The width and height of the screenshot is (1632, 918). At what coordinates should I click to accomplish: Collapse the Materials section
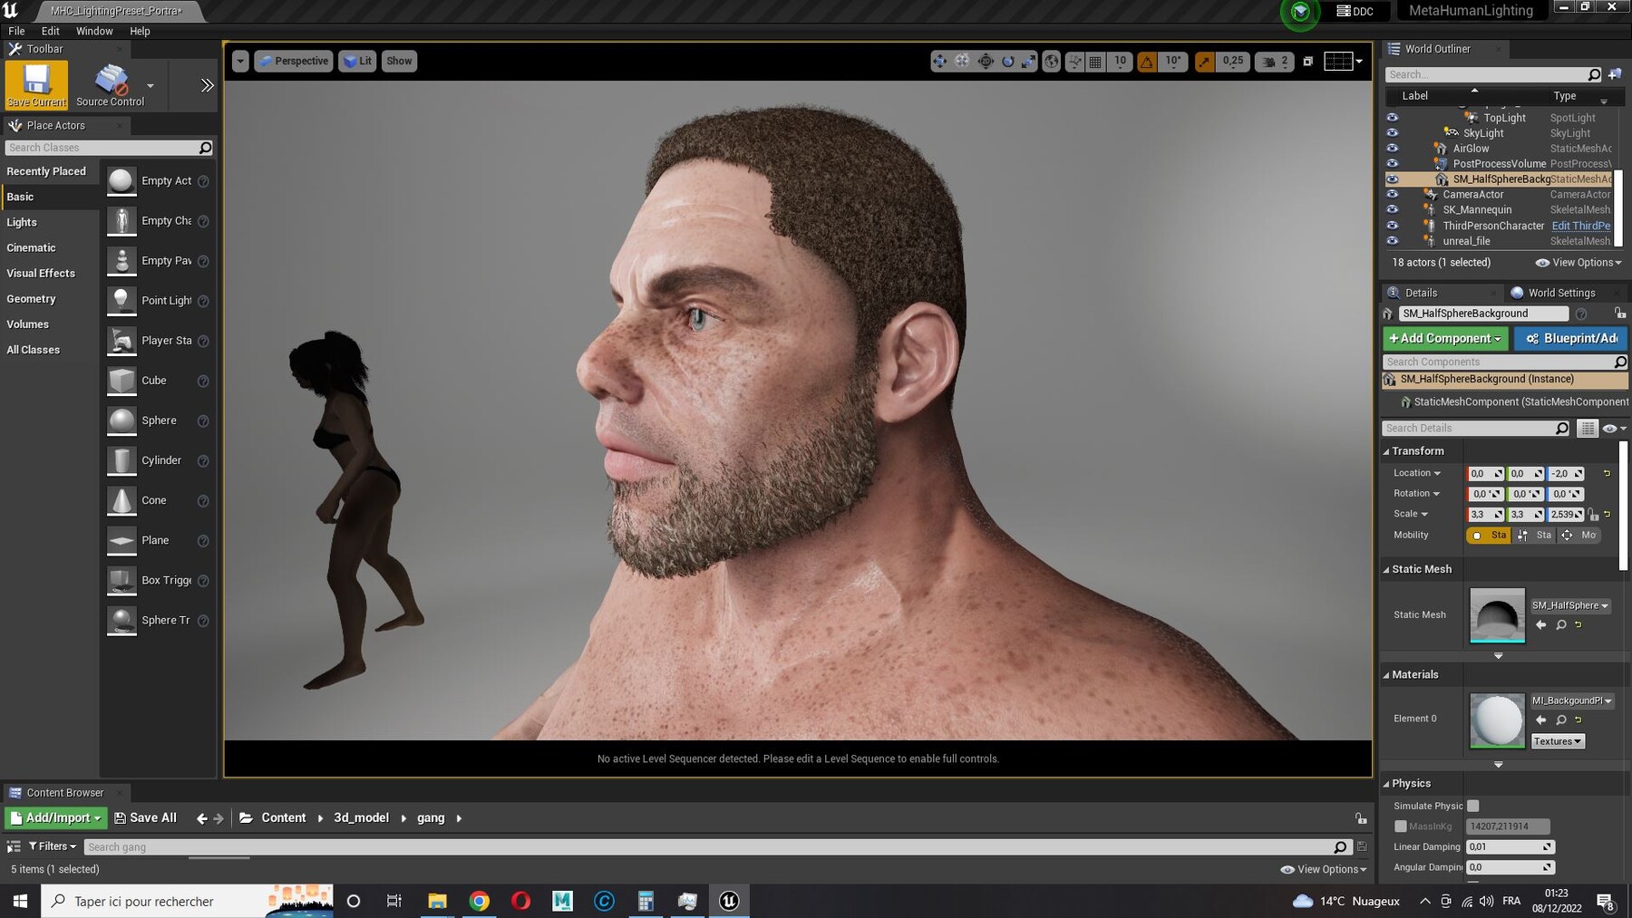(1386, 675)
